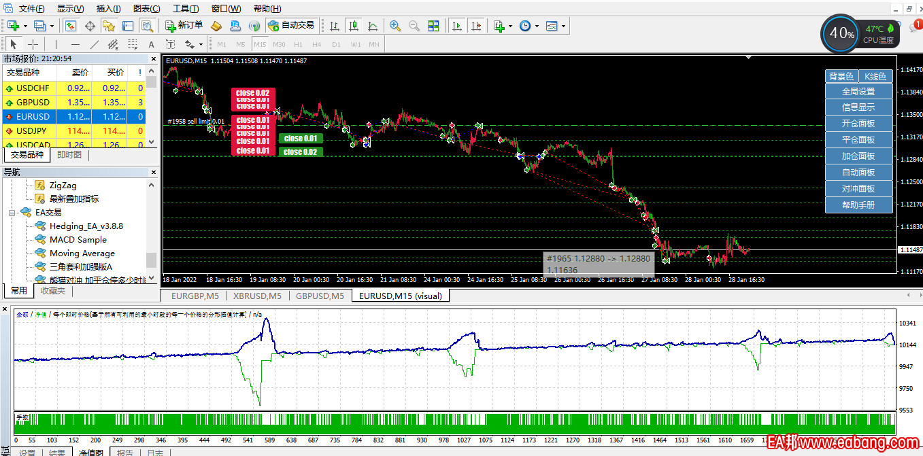Switch timeframe to M5
The width and height of the screenshot is (923, 456).
click(x=241, y=44)
